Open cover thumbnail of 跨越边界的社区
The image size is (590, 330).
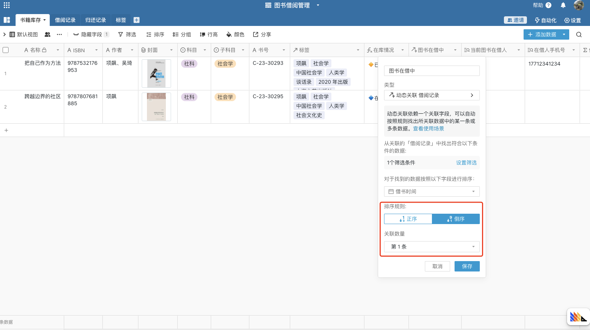point(156,107)
